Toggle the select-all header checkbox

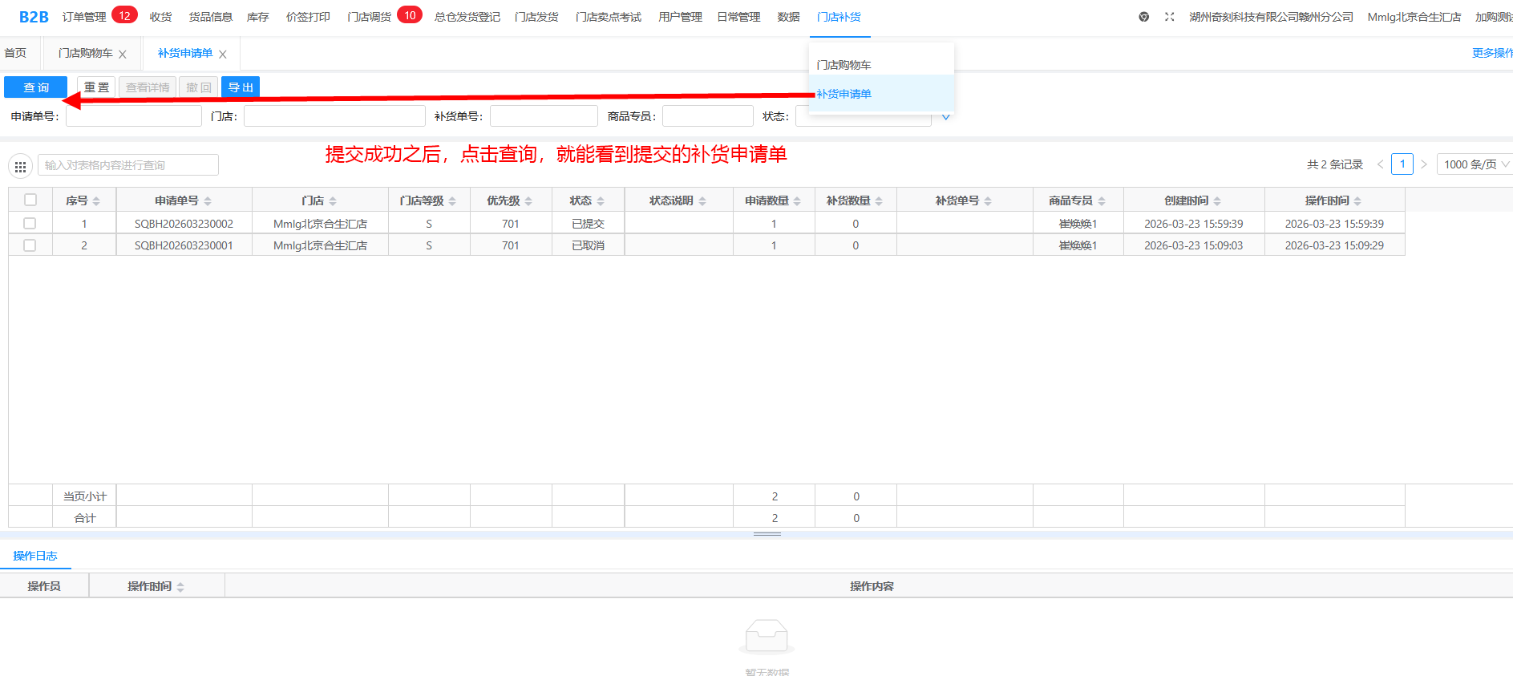point(30,200)
